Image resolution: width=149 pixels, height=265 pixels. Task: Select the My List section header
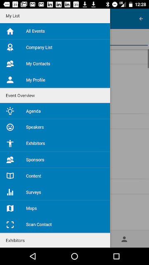tap(55, 16)
